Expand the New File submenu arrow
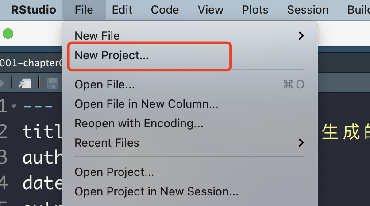Viewport: 370px width, 206px height. tap(301, 36)
